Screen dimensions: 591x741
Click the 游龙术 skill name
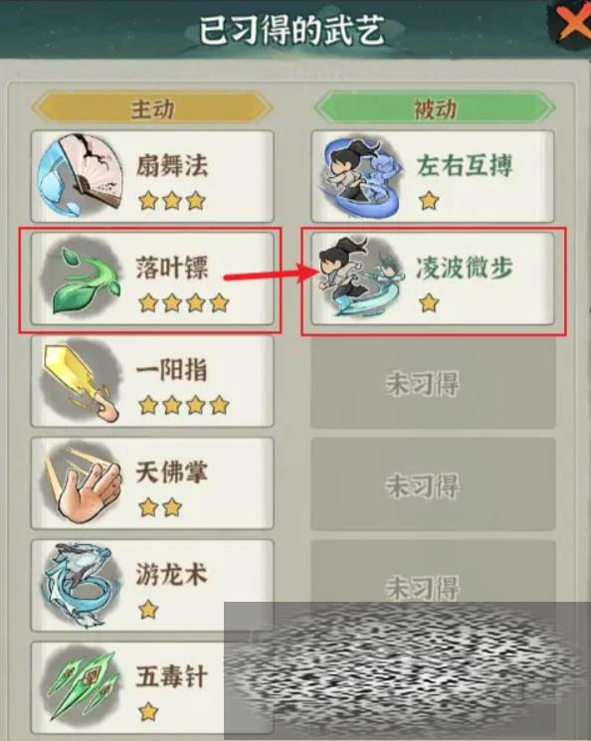pyautogui.click(x=172, y=574)
